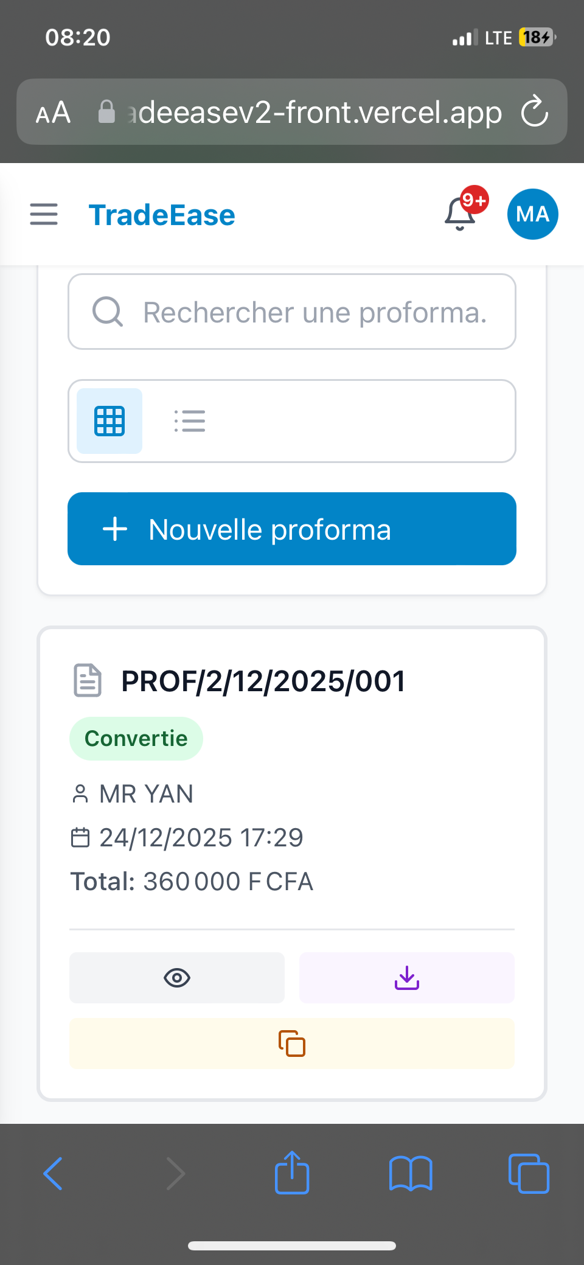Reload the page in Safari
The image size is (584, 1265).
point(535,111)
